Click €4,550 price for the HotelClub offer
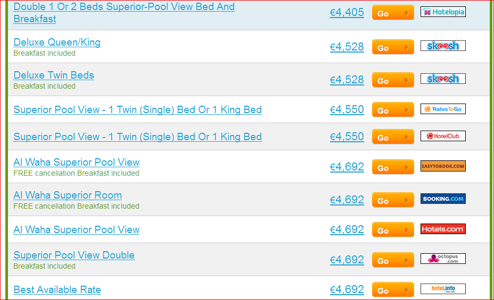Viewport: 494px width, 300px height. click(x=347, y=136)
